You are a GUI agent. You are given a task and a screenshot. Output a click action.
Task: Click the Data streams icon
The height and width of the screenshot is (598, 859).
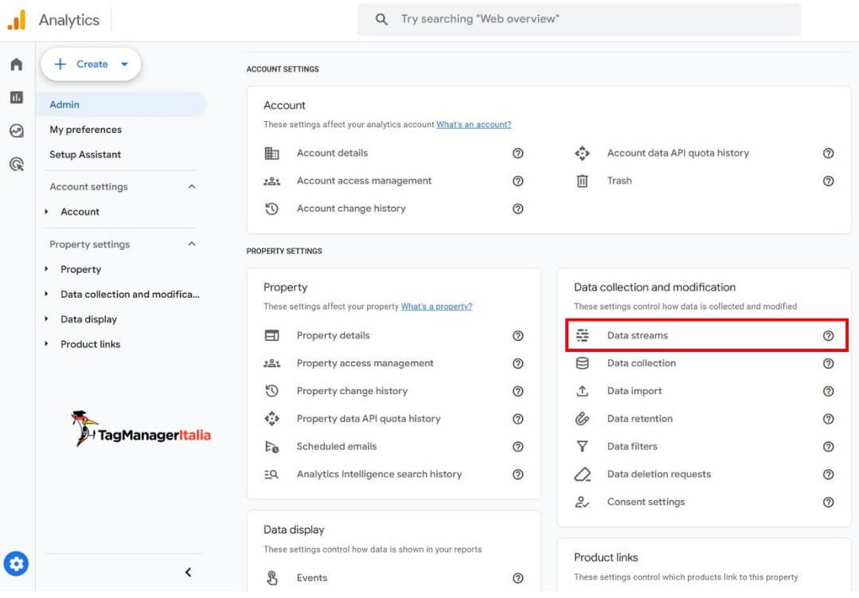point(582,335)
